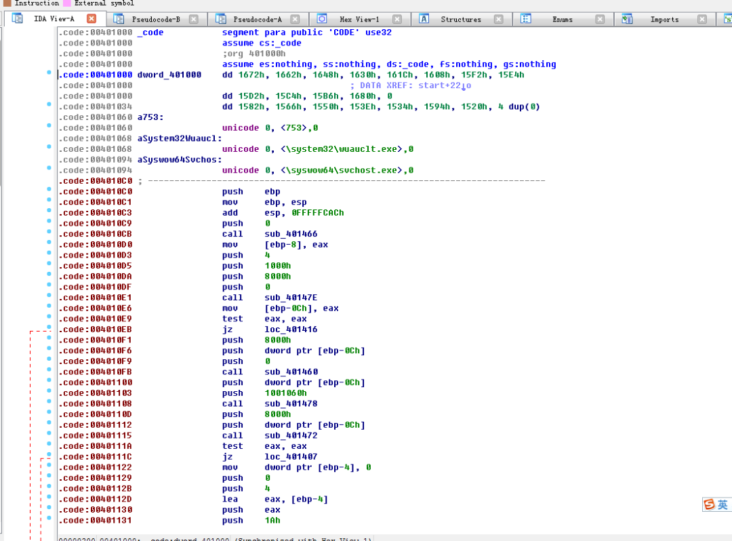Follow the start+22 data cross-reference
Screen dimensions: 732x541
445,85
